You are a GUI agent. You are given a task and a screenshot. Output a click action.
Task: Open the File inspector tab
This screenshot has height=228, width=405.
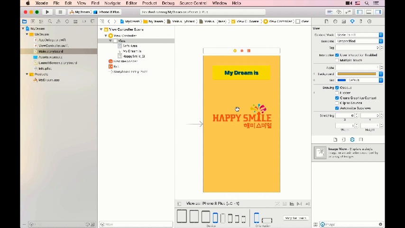pos(326,21)
